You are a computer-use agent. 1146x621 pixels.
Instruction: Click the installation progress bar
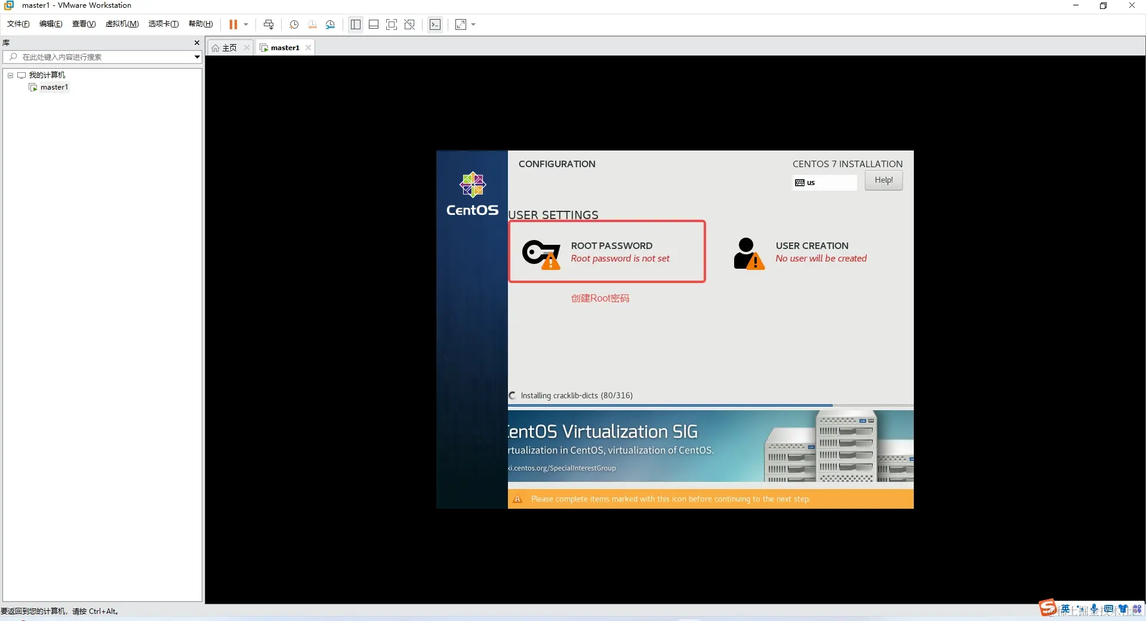point(710,405)
